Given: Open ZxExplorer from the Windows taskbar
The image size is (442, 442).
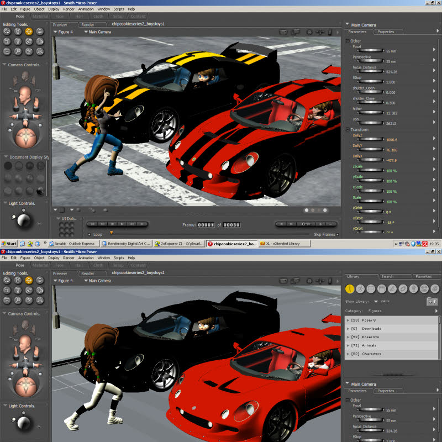Looking at the screenshot, I should tap(178, 244).
